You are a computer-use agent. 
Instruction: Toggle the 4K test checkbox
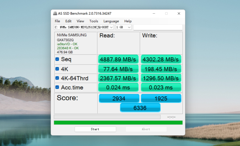click(57, 69)
